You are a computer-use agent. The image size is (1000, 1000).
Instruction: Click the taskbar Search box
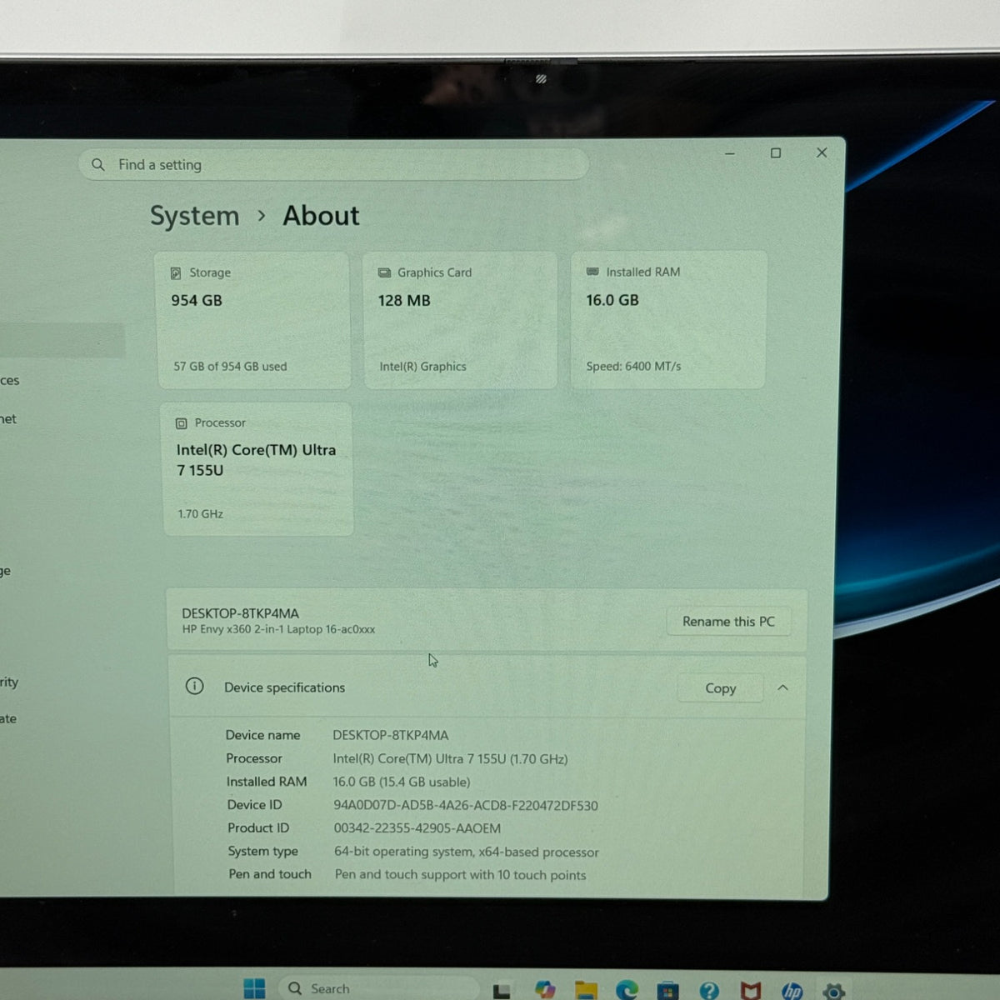(x=379, y=988)
